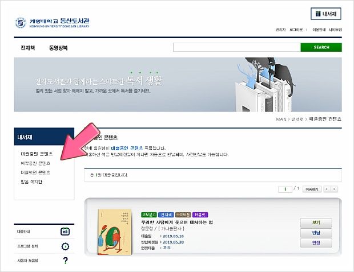Click the purple tag badge on the book
Image resolution: width=354 pixels, height=272 pixels.
[x=200, y=215]
